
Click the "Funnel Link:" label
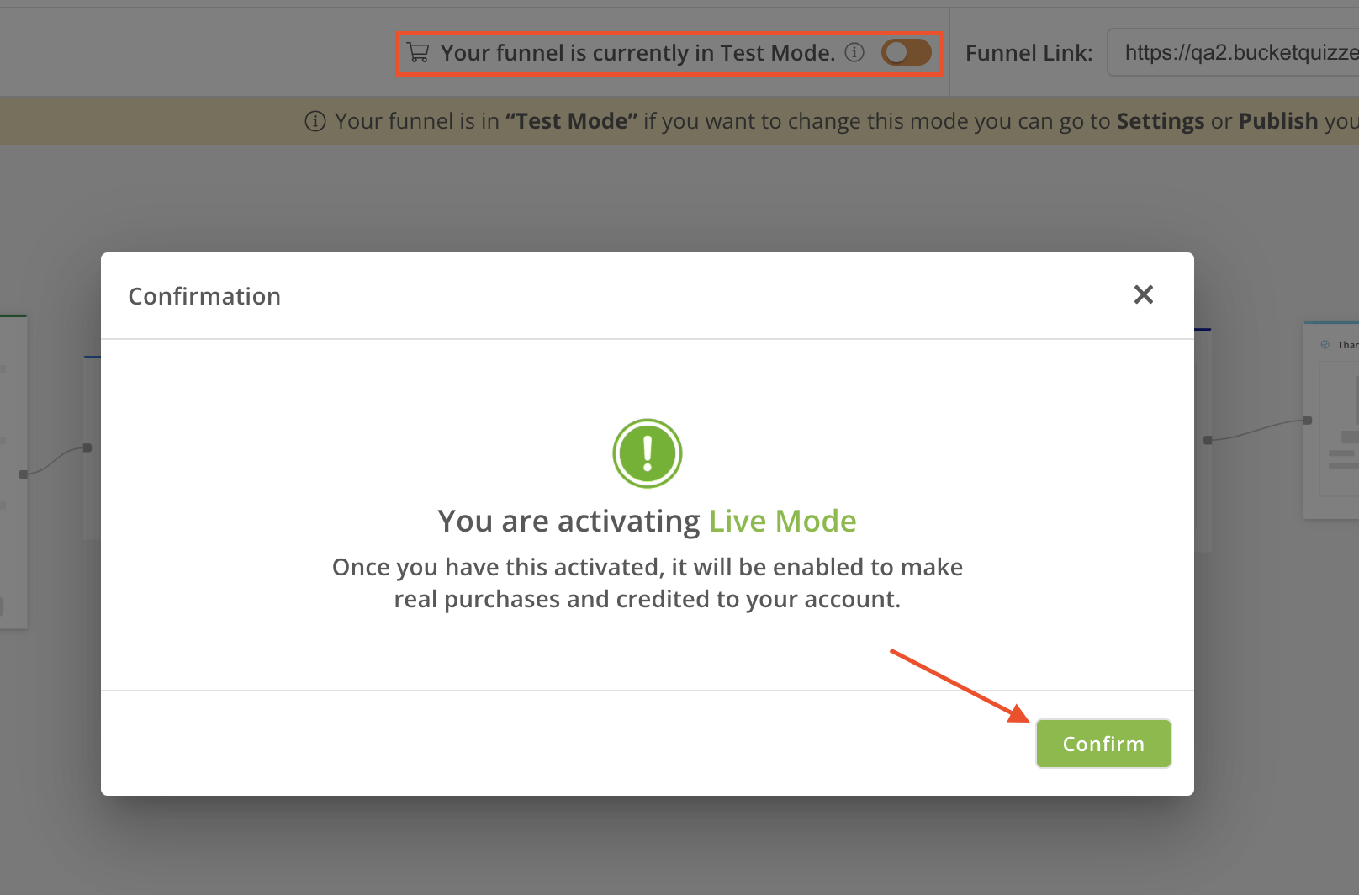(1029, 53)
